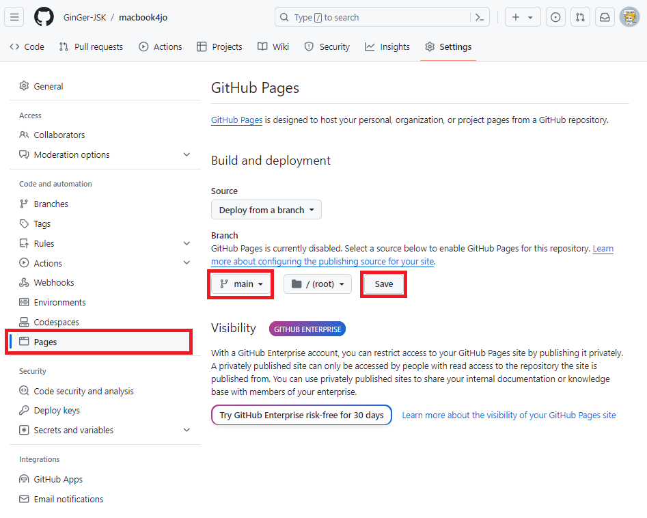
Task: Open the main branch selector dropdown
Action: (x=241, y=284)
